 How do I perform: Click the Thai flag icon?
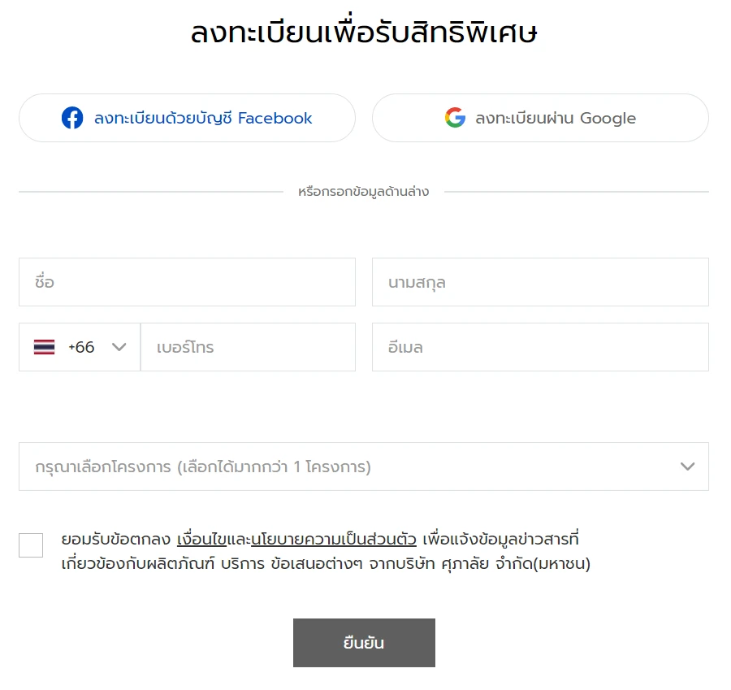(x=44, y=347)
